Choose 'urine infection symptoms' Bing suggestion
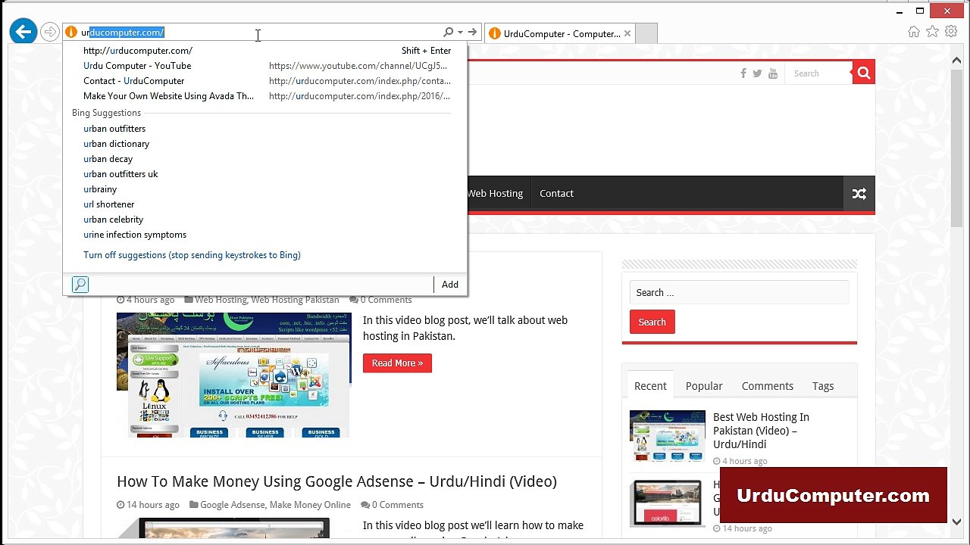Screen dimensions: 970x545 coord(135,235)
